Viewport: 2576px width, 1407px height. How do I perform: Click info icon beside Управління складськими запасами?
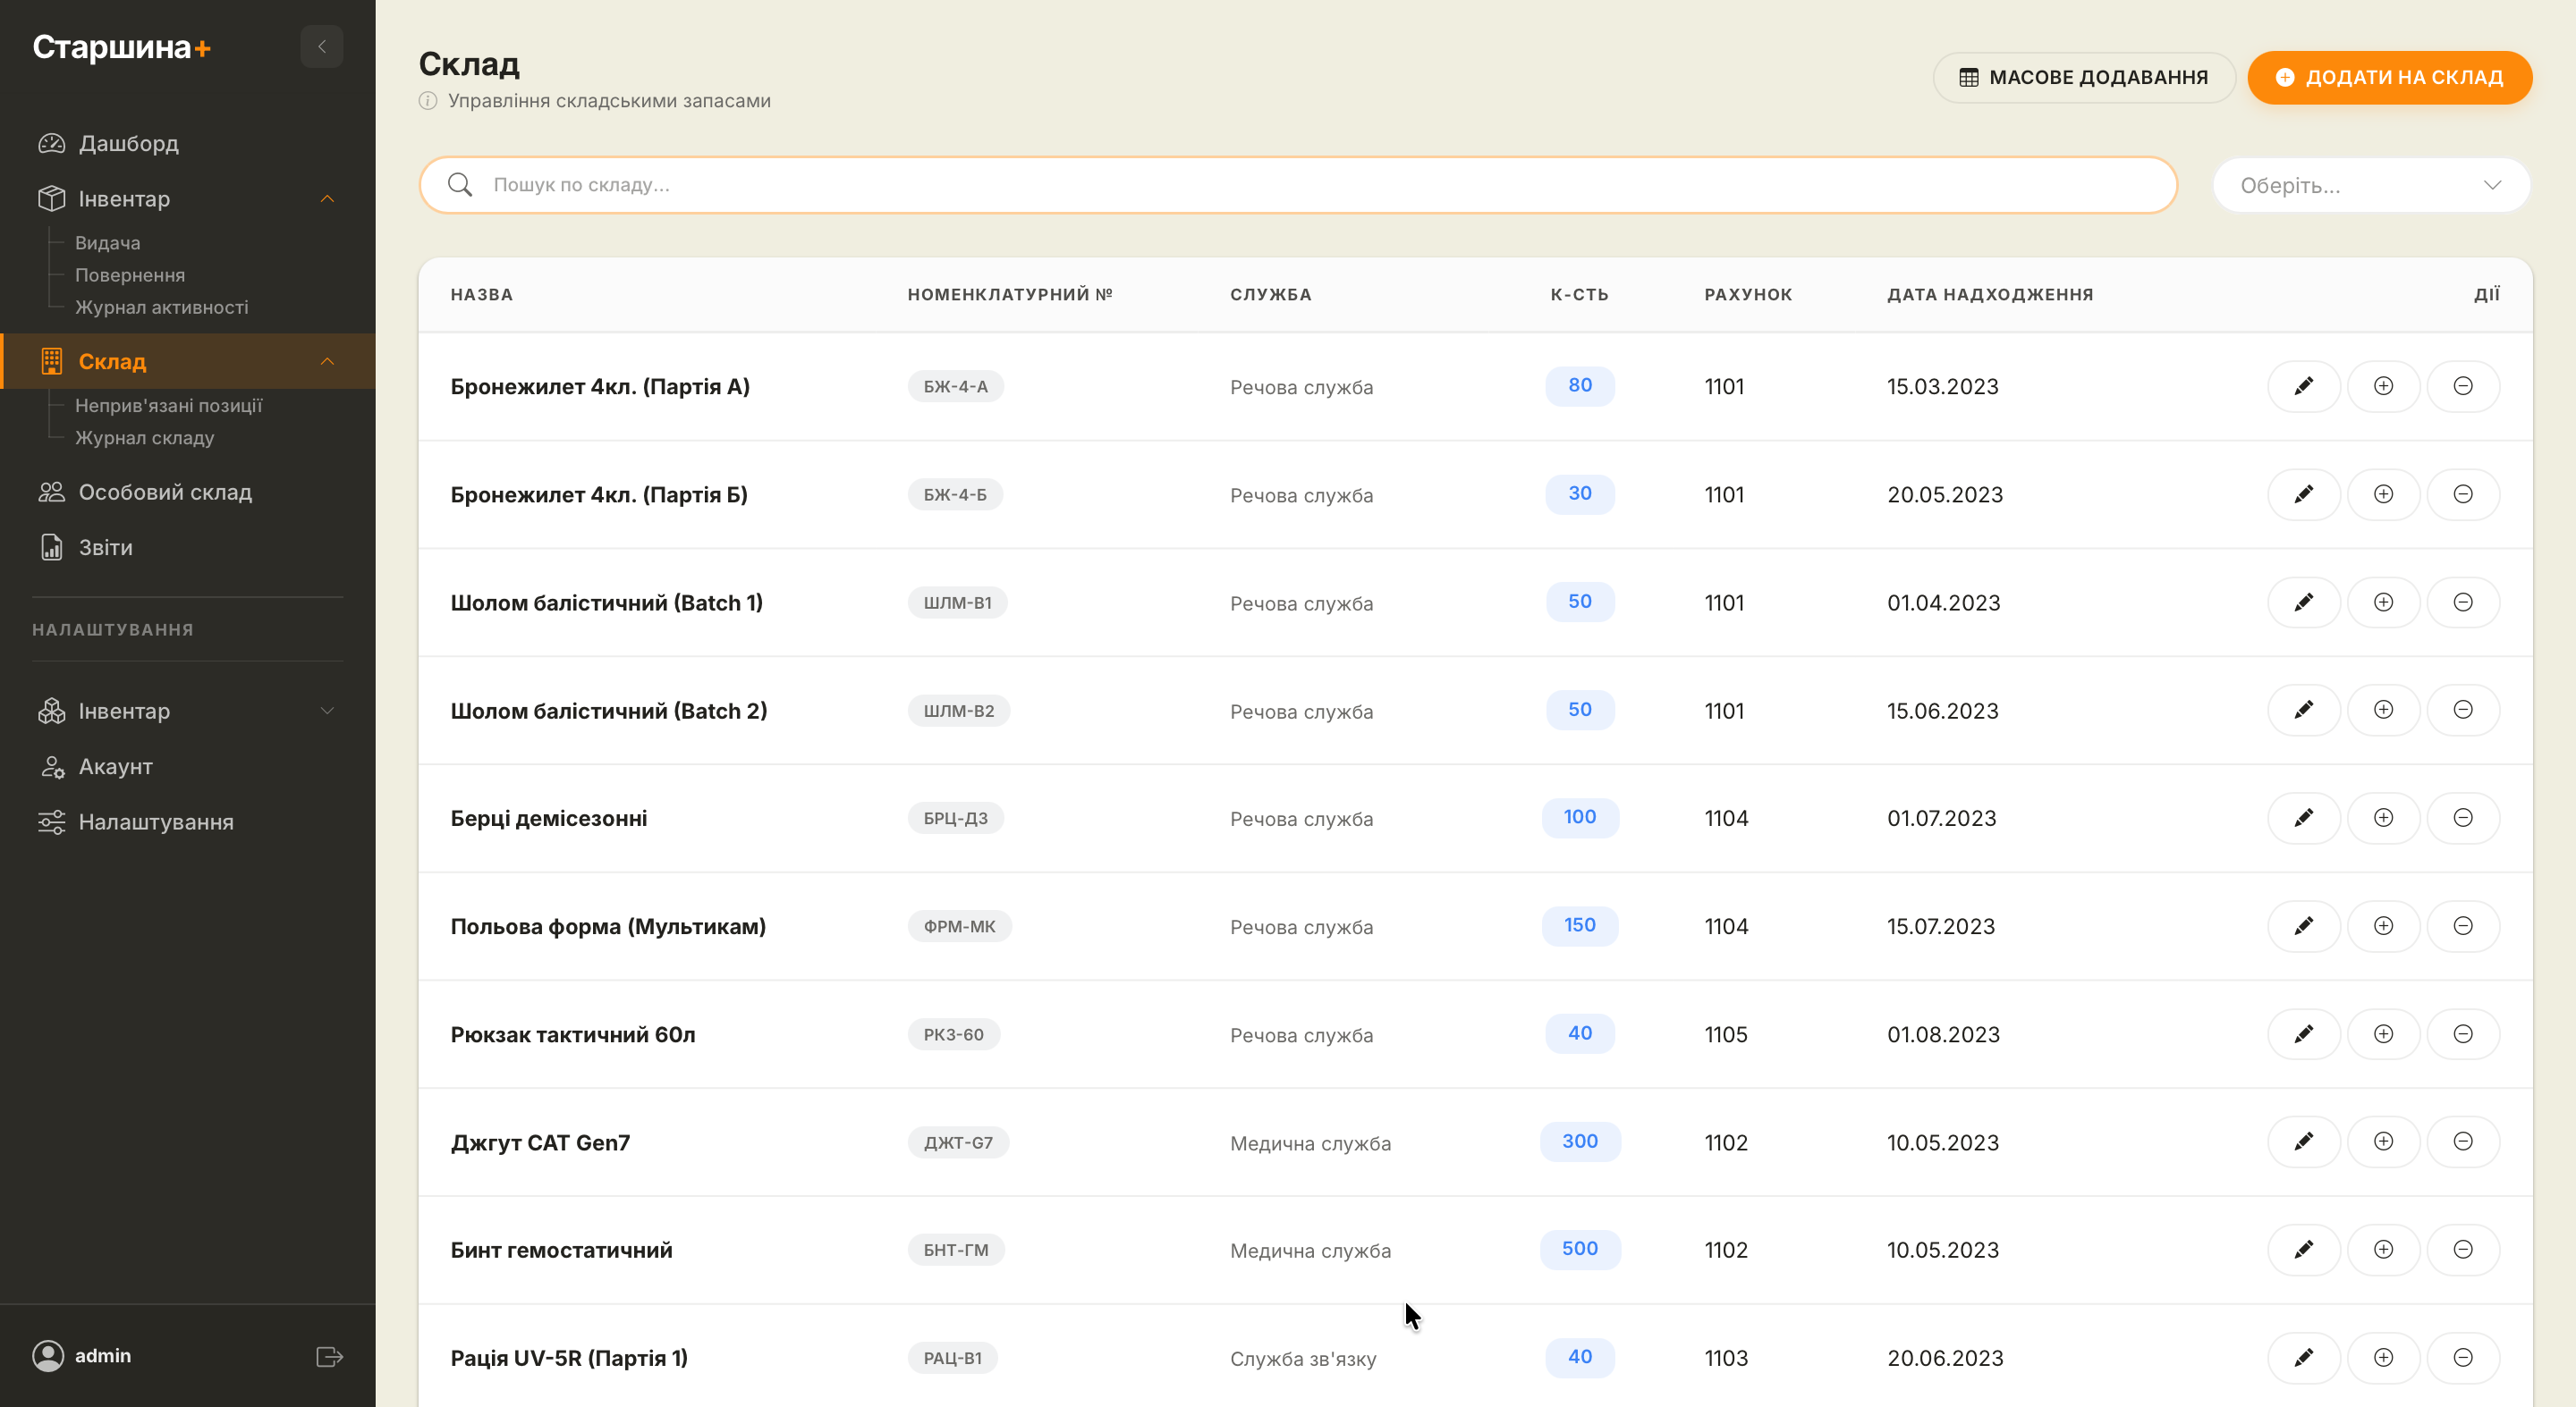(x=428, y=101)
